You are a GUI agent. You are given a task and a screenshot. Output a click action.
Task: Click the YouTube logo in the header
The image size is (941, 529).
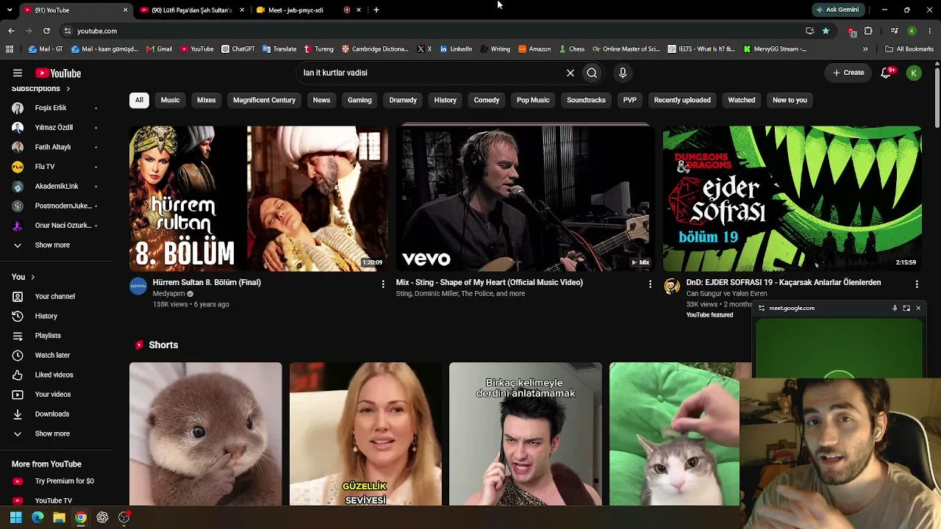pos(58,73)
